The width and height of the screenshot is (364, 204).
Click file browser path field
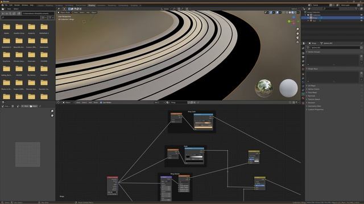coord(38,14)
